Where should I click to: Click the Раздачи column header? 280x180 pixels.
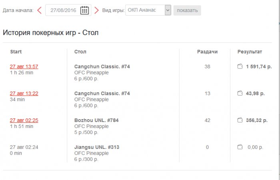click(x=207, y=52)
